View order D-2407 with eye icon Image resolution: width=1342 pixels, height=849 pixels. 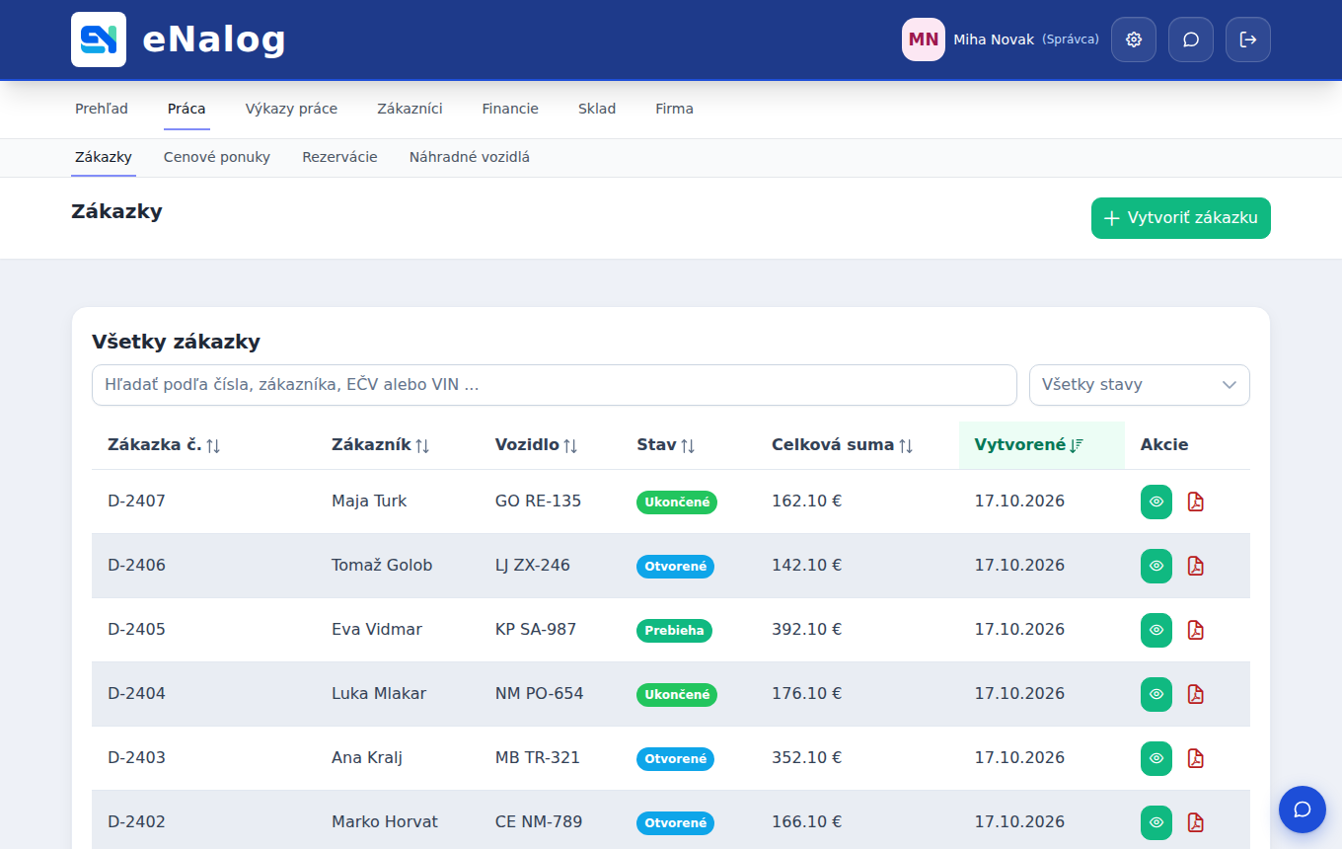[1156, 502]
